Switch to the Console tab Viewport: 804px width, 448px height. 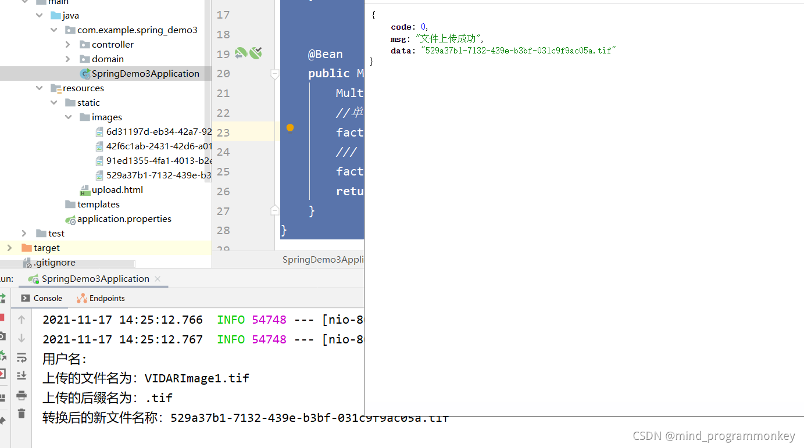(41, 298)
